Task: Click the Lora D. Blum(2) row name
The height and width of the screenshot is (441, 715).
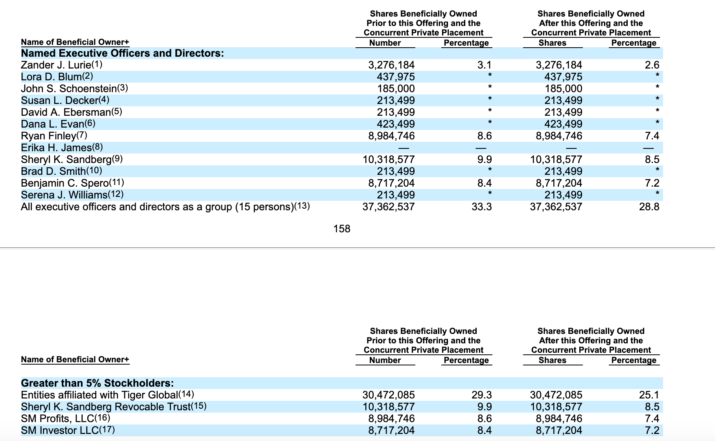Action: point(57,76)
